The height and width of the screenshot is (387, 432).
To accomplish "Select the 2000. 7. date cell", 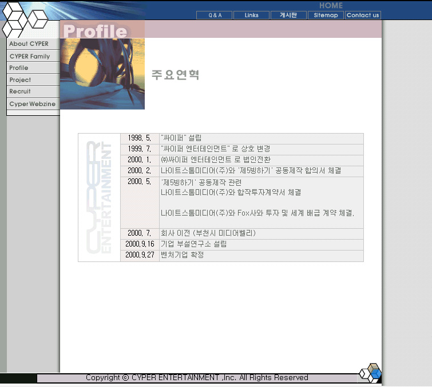I will (x=140, y=233).
